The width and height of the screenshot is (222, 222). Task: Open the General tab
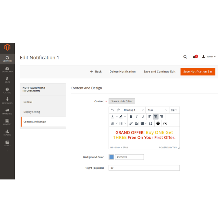(28, 102)
